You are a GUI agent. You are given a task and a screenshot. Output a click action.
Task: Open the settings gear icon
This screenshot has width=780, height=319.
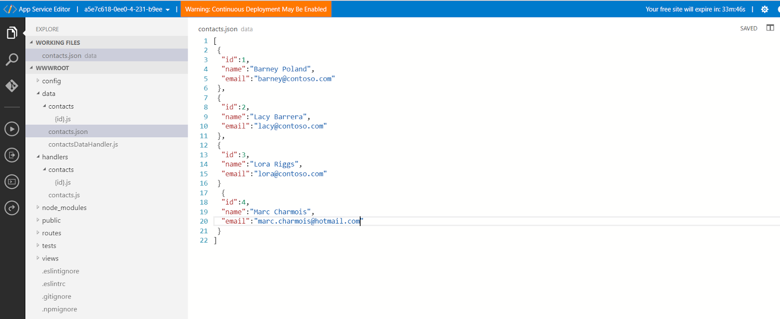(764, 9)
